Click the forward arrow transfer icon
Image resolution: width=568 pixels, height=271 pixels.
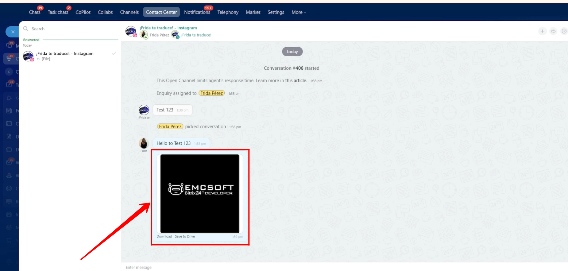click(553, 31)
